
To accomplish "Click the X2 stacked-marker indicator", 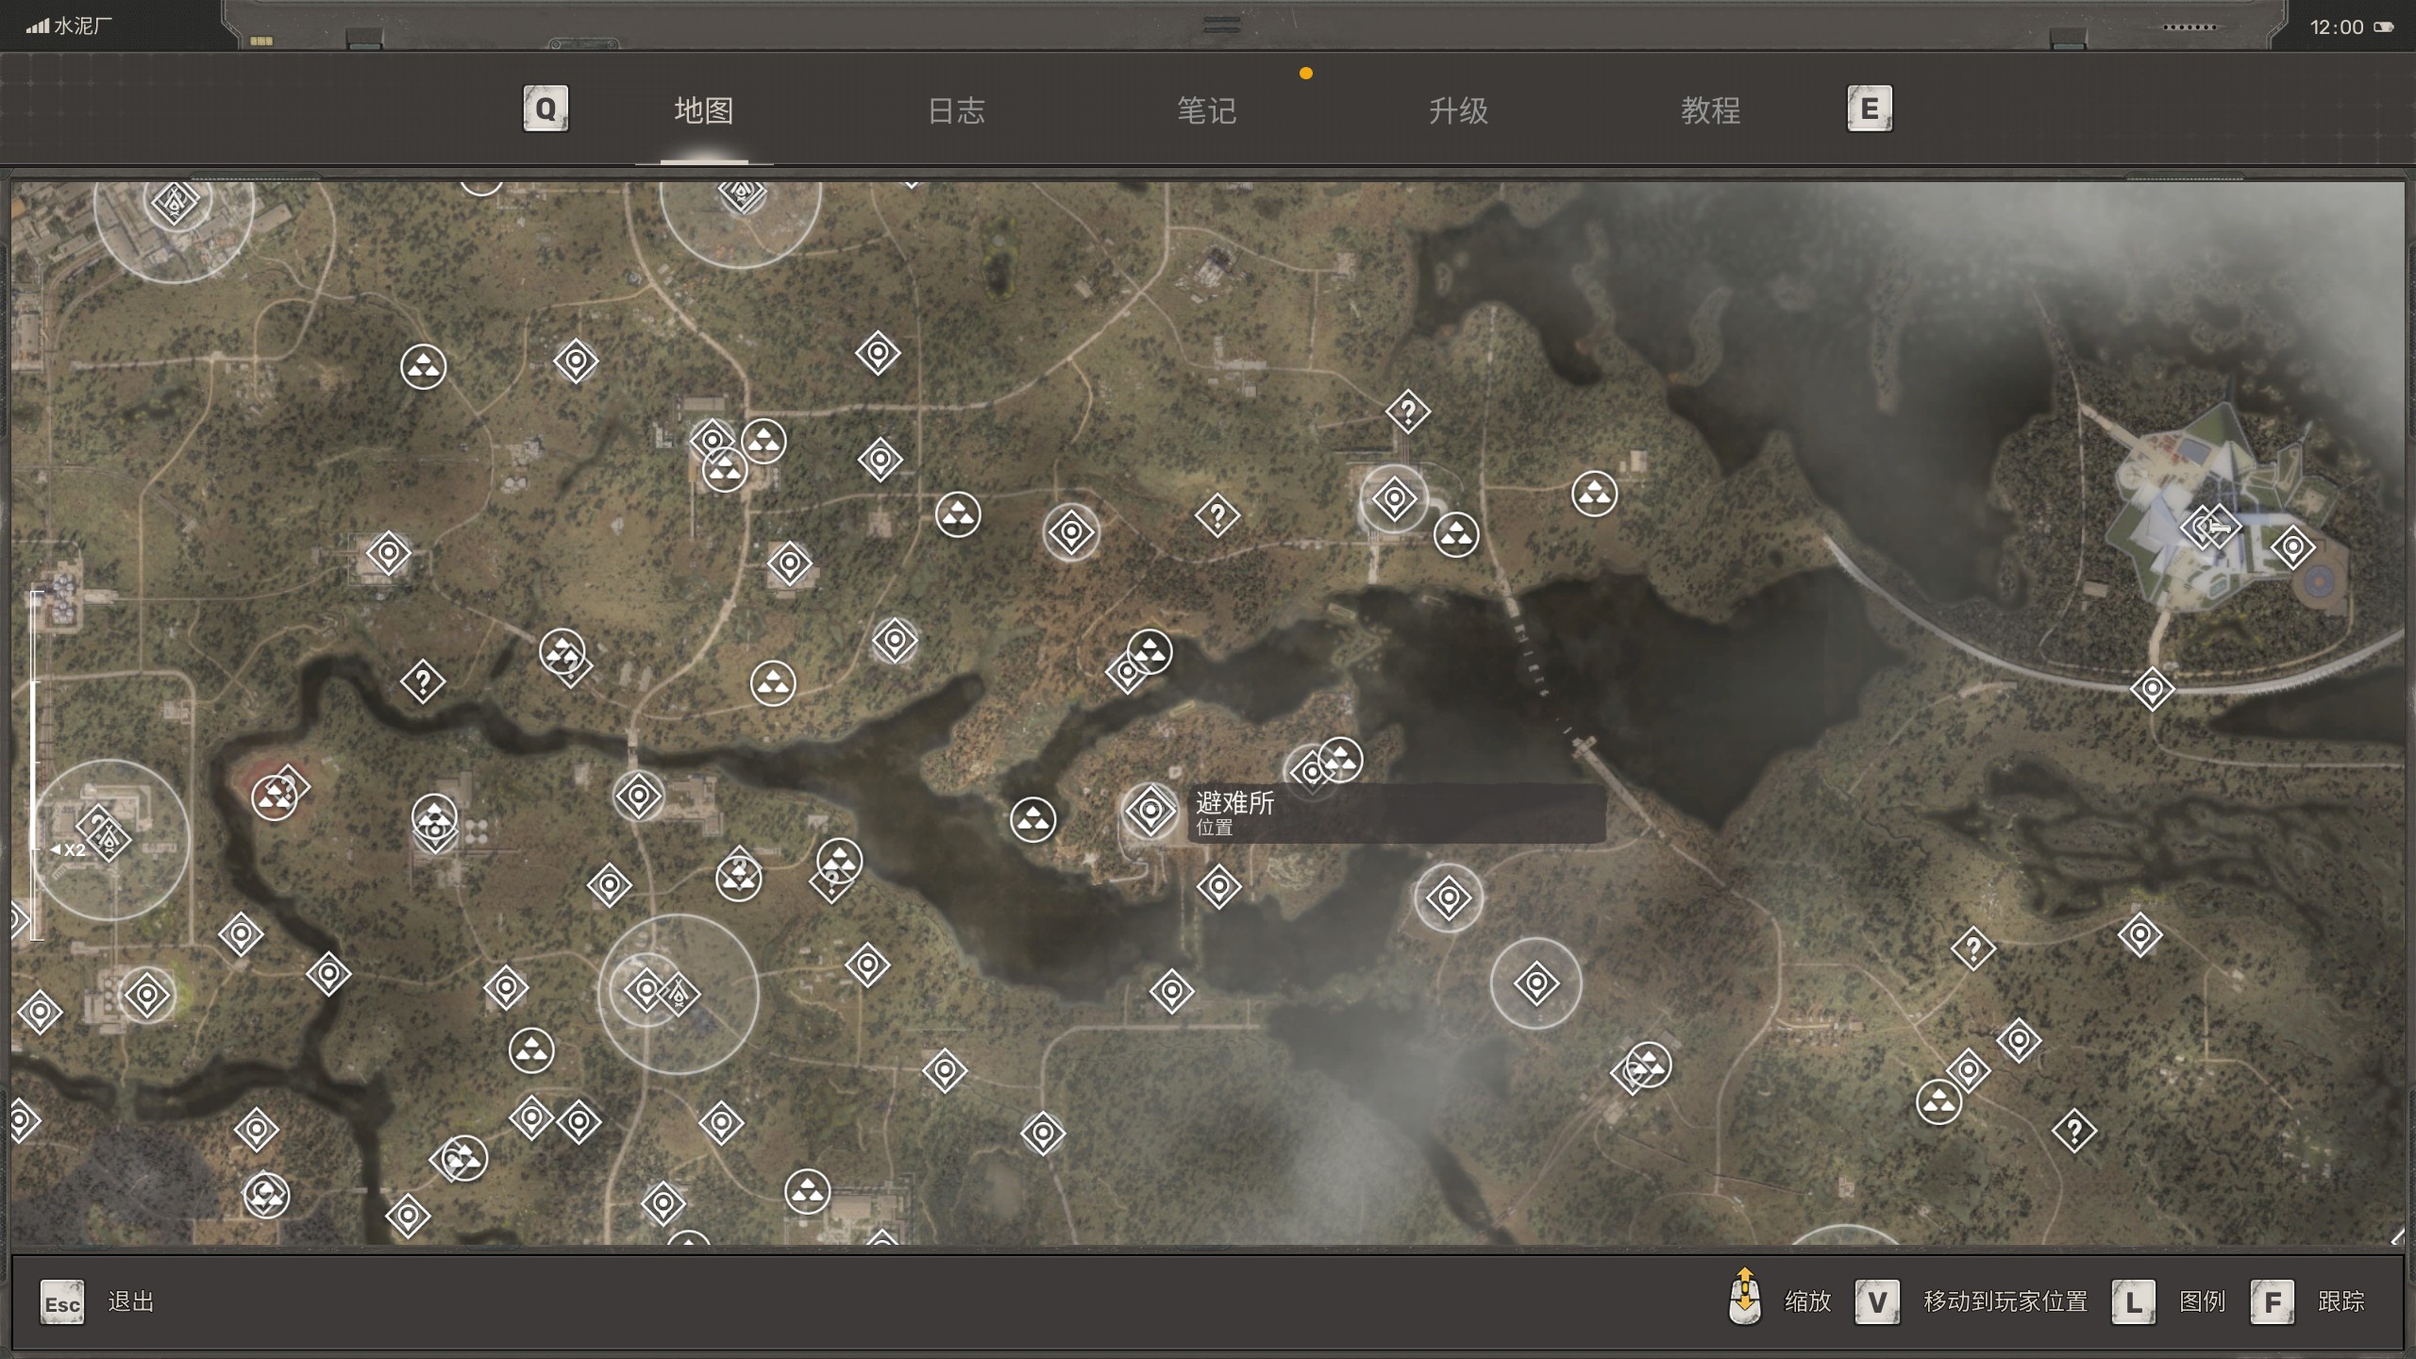I will tap(69, 849).
